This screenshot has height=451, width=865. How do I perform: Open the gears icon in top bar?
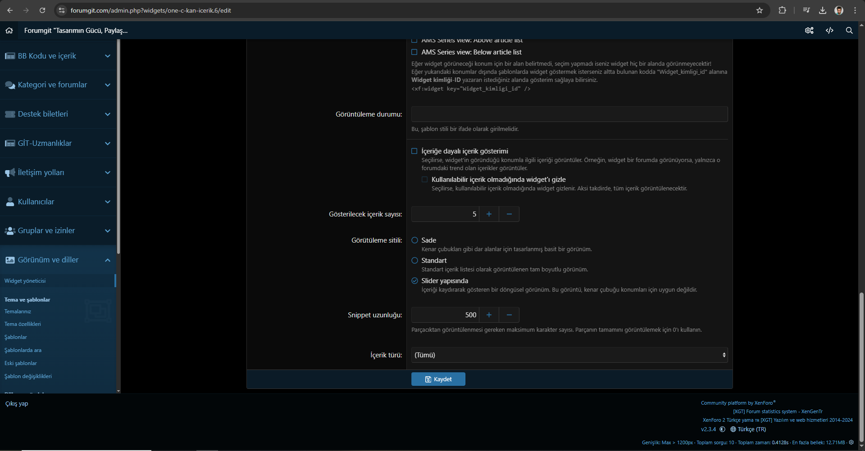tap(809, 31)
